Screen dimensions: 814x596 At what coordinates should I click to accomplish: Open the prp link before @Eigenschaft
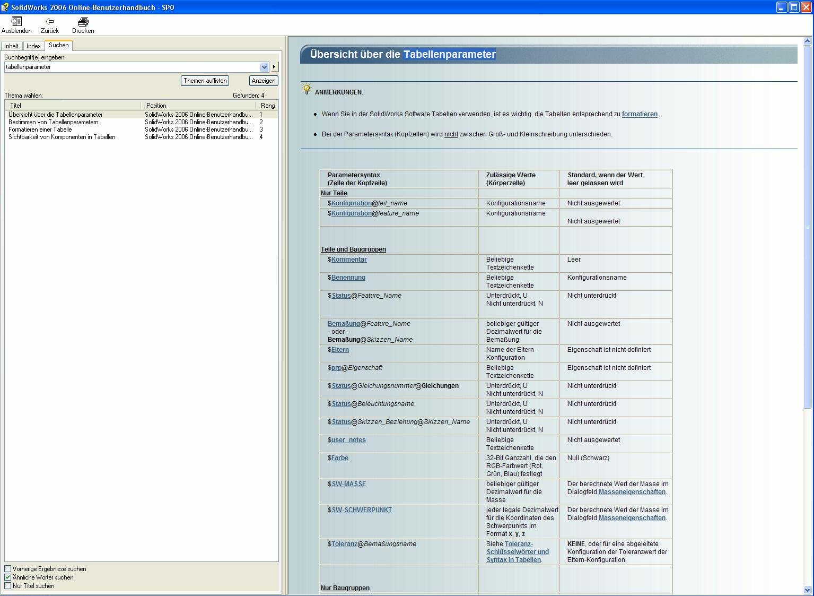point(337,368)
